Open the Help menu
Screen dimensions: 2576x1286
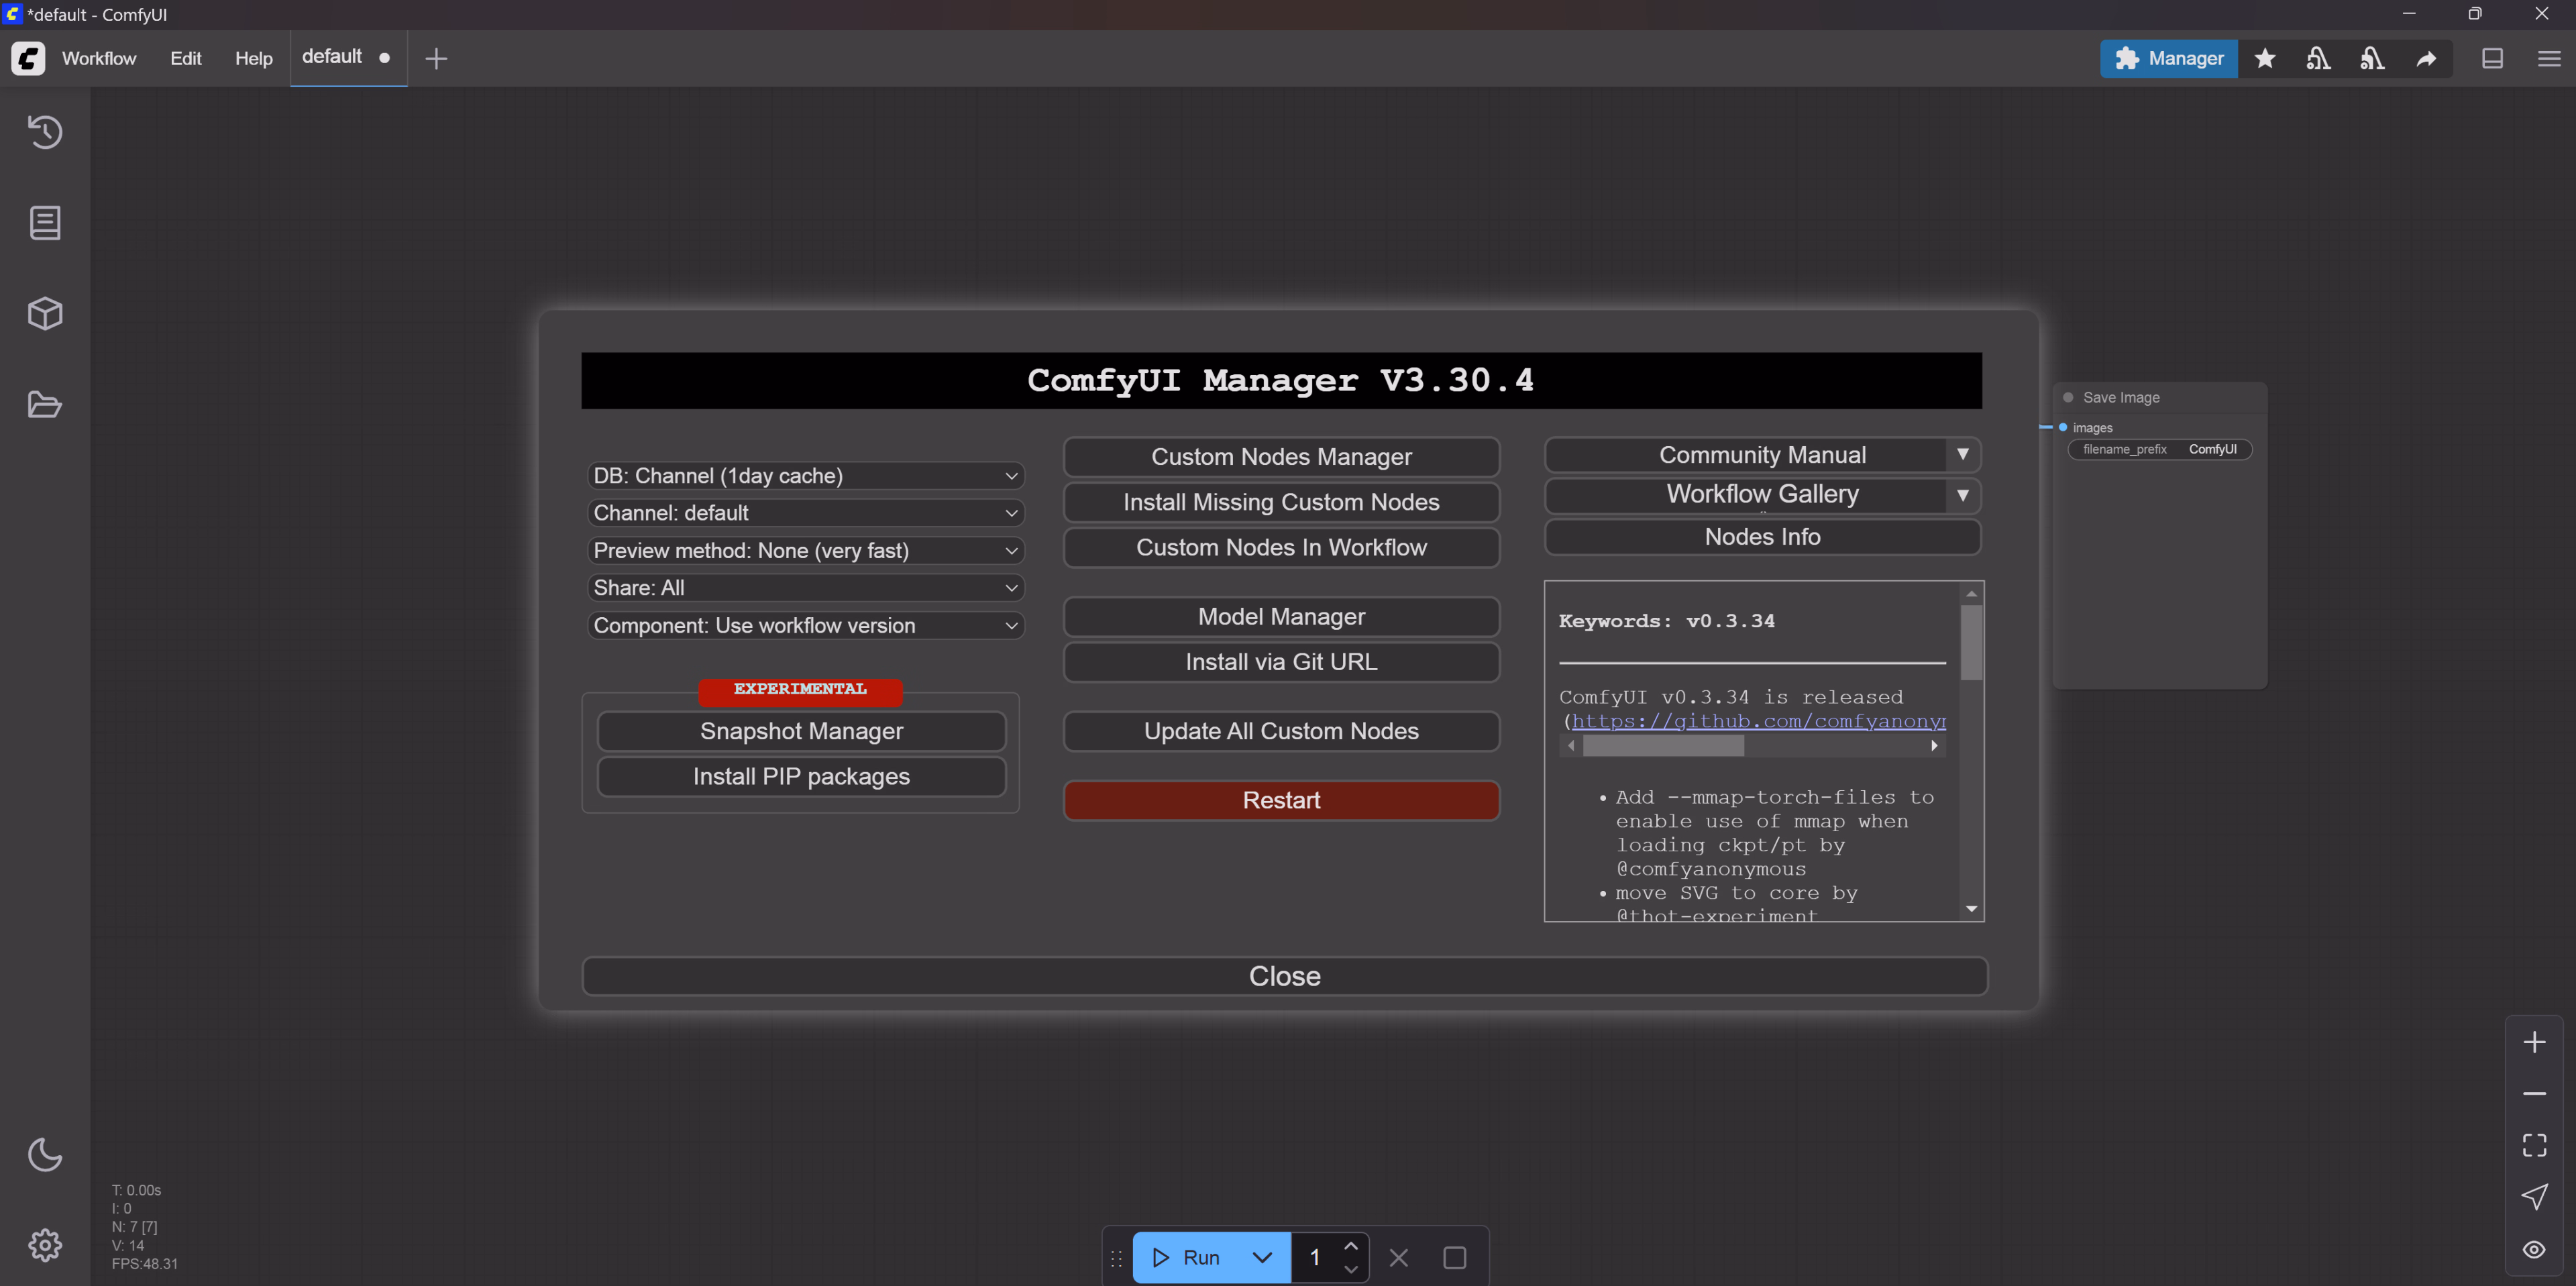pos(253,58)
